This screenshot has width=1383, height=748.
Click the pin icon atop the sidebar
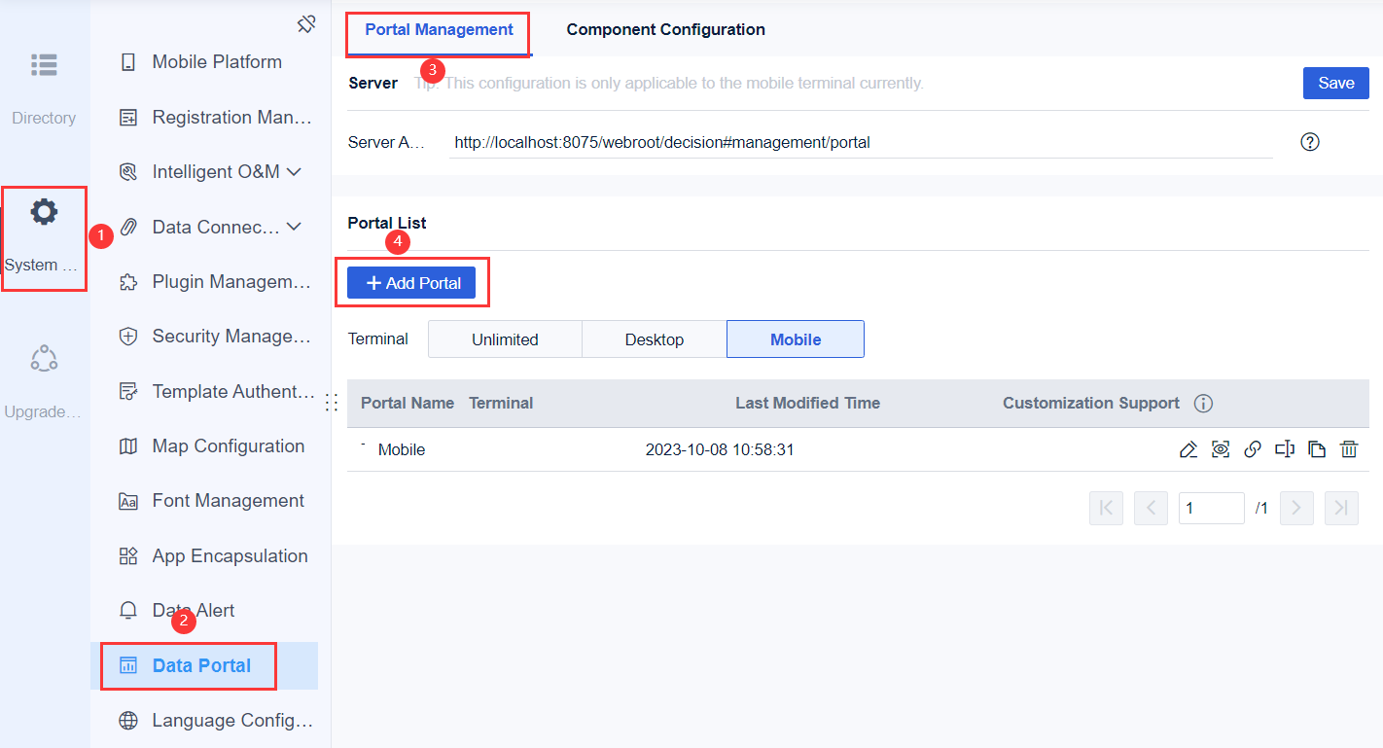pyautogui.click(x=305, y=24)
